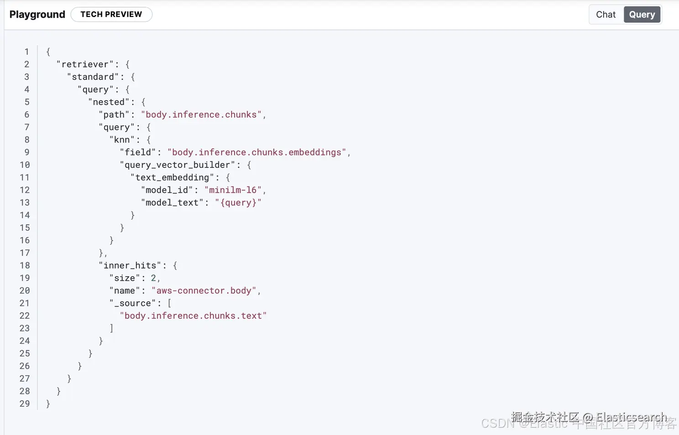The image size is (679, 435).
Task: Click the "body.inference.chunks.text" source string
Action: [193, 316]
